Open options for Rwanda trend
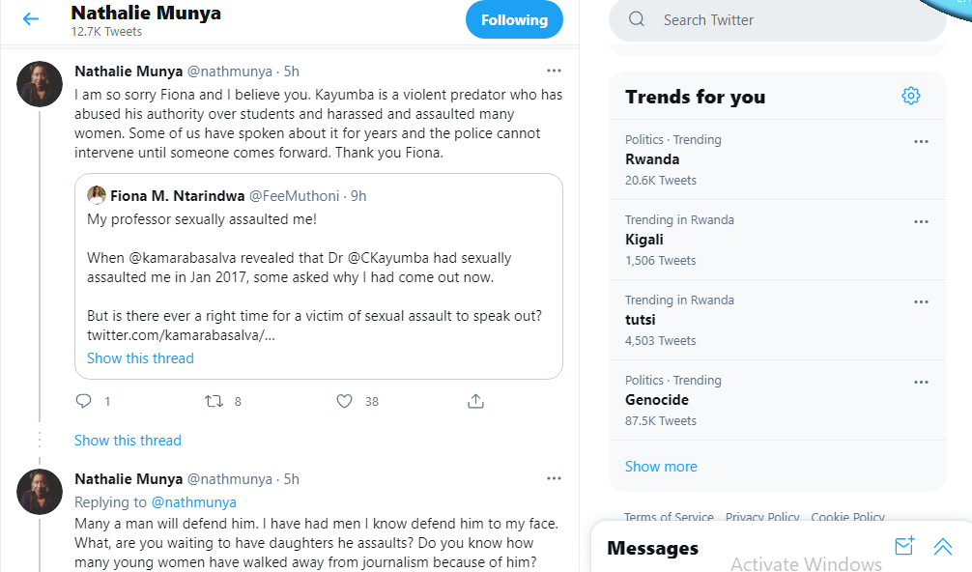Viewport: 972px width, 572px height. (921, 142)
